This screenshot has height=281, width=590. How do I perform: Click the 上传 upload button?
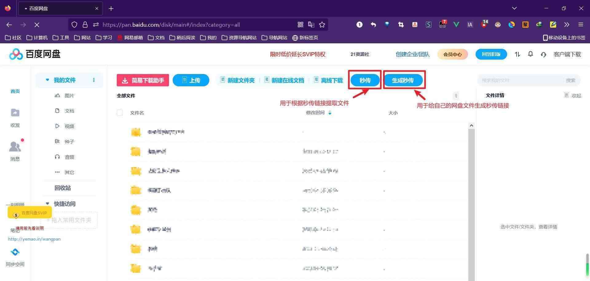(x=191, y=80)
